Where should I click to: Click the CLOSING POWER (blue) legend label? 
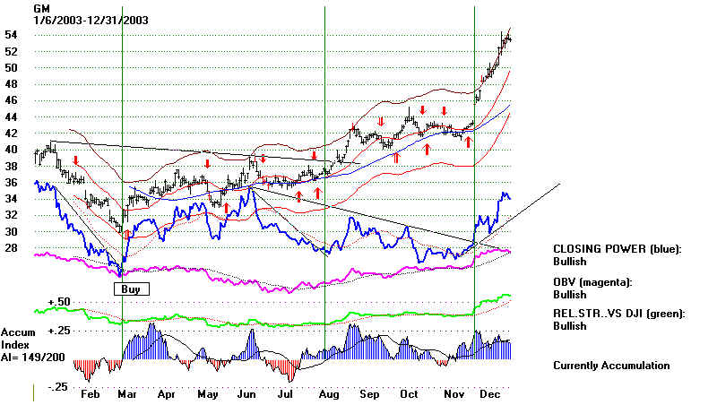[x=618, y=249]
